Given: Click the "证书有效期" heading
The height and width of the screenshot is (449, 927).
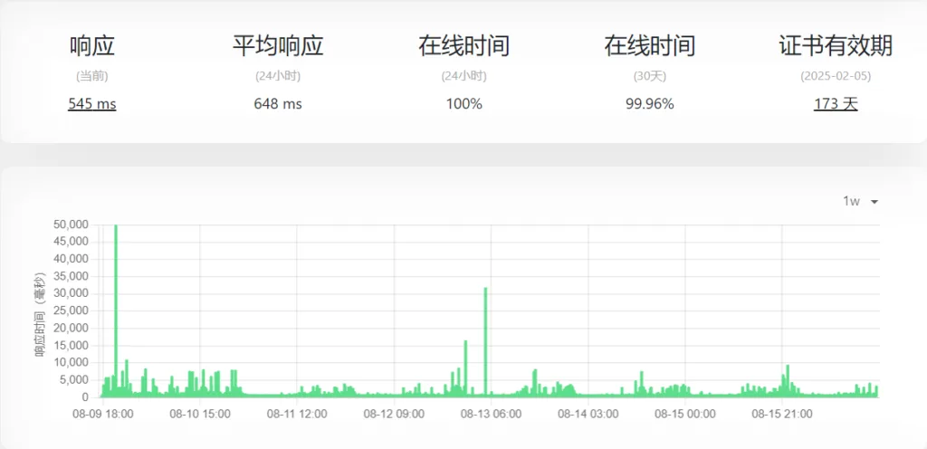Looking at the screenshot, I should click(x=836, y=46).
